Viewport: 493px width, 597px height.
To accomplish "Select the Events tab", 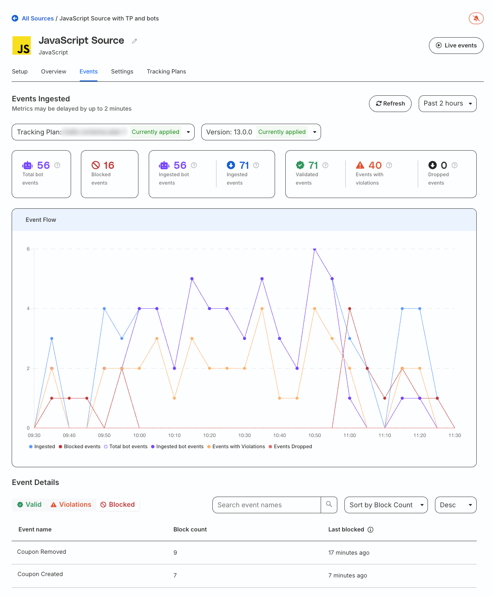I will [88, 72].
